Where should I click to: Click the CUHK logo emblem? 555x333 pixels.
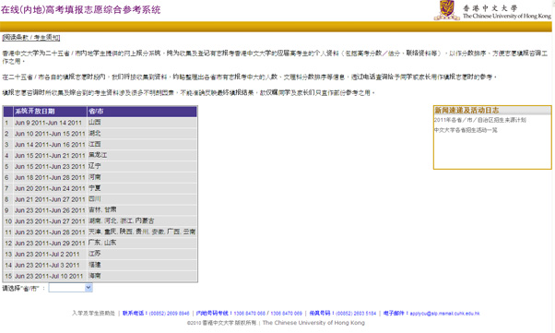pyautogui.click(x=447, y=10)
